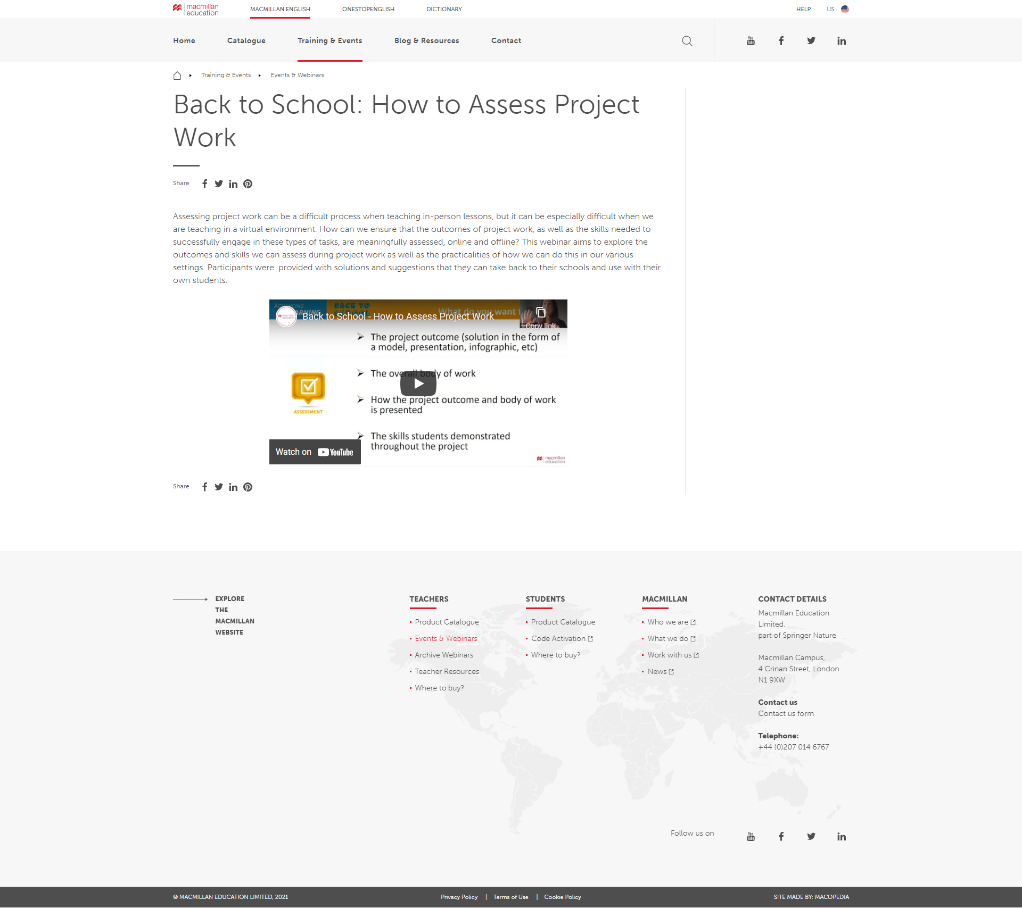Open footer Events & Webinars link

tap(446, 639)
